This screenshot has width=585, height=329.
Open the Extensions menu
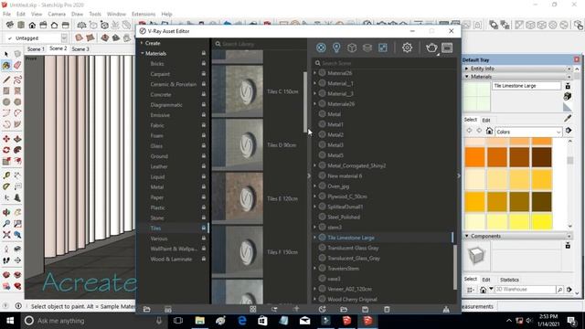[144, 14]
